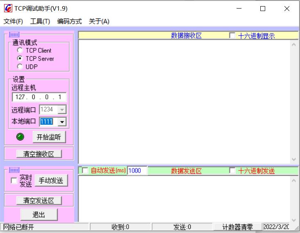Click the 开始监听 button

[49, 137]
